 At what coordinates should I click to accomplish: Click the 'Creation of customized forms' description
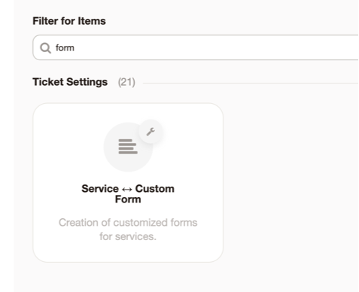coord(128,223)
